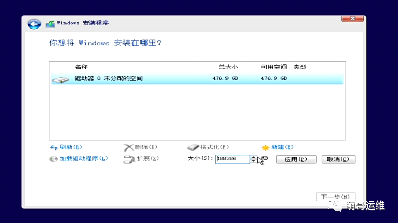Viewport: 398px width, 223px height.
Task: Open 加载驱动程序(L) link
Action: 84,158
